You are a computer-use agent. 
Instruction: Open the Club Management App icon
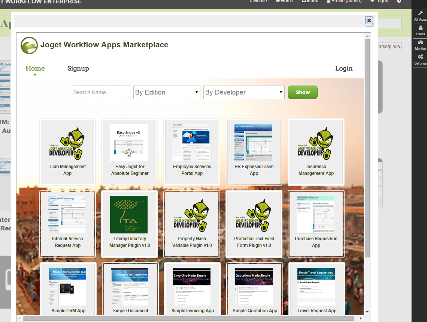[x=67, y=143]
